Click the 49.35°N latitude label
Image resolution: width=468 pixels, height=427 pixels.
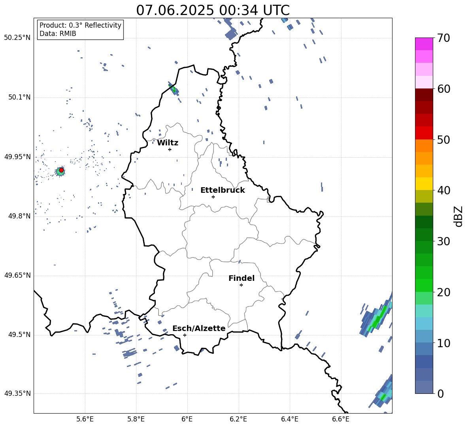point(17,393)
